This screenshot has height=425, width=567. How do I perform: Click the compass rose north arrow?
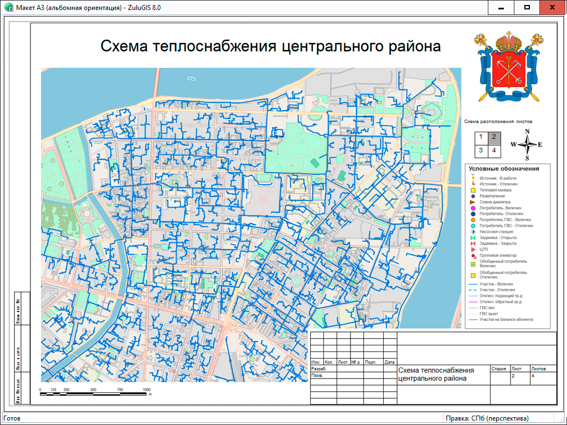[x=527, y=145]
